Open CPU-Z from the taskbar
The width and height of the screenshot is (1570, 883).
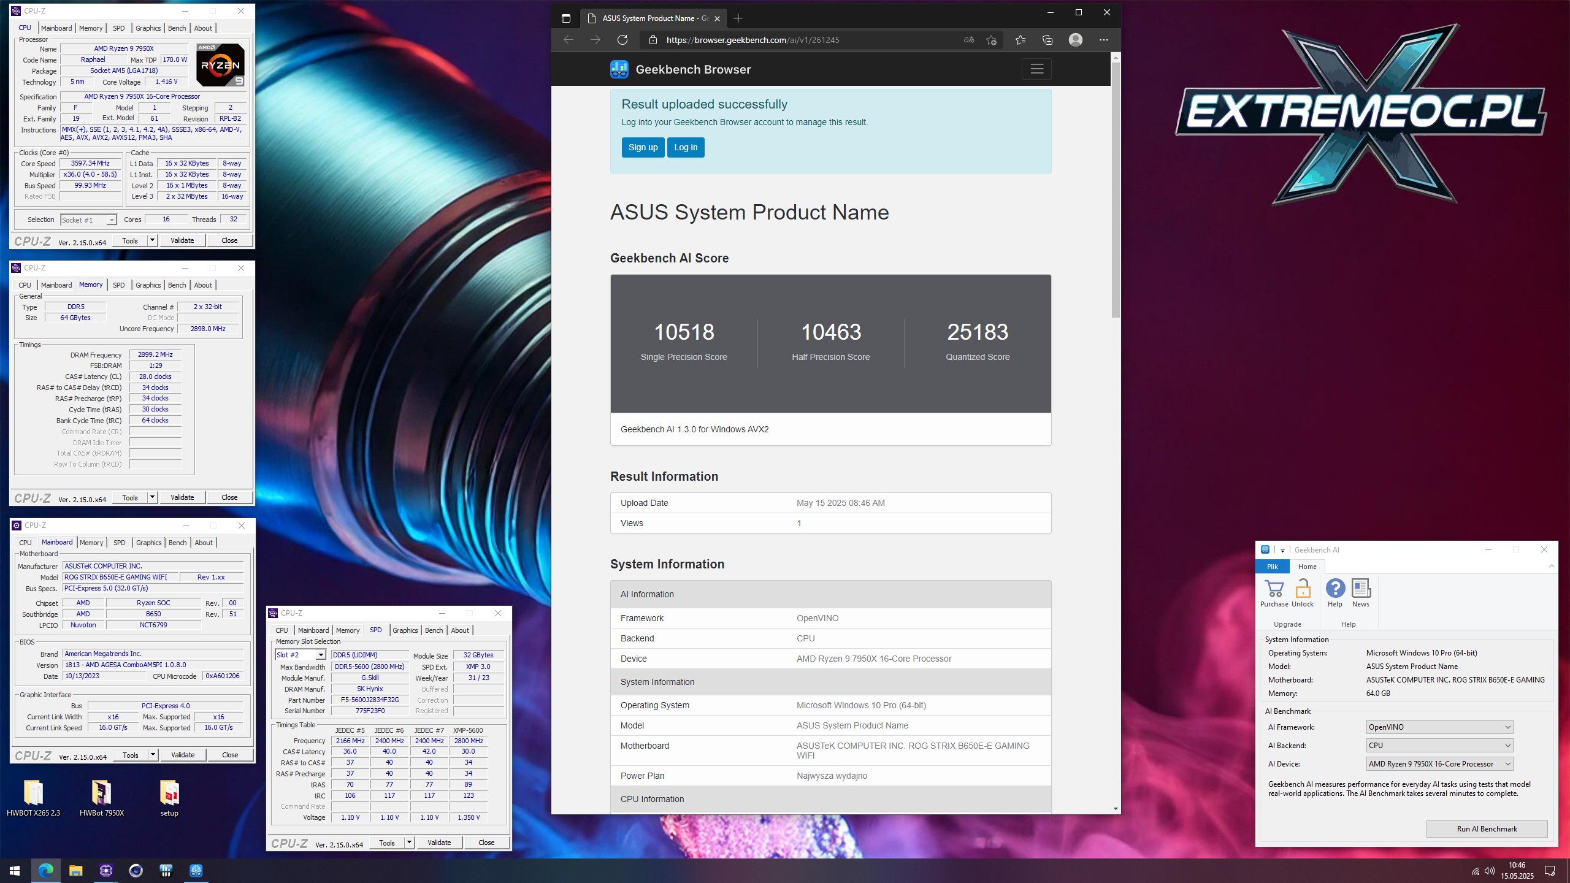(105, 870)
